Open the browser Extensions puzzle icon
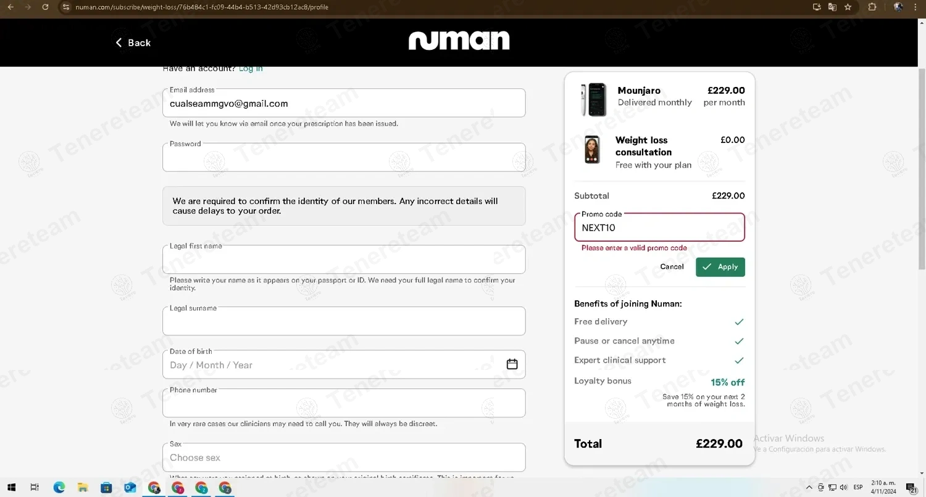The height and width of the screenshot is (497, 926). pyautogui.click(x=872, y=7)
